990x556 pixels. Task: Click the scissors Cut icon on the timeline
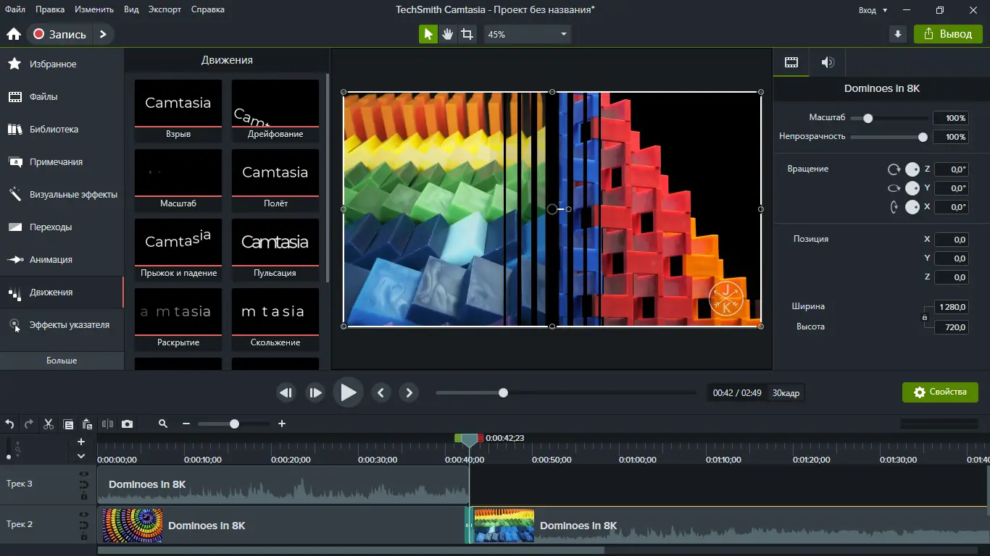point(49,424)
